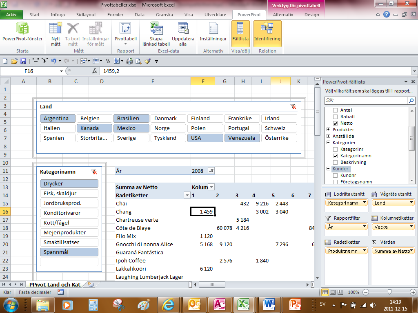This screenshot has width=418, height=313.
Task: Click zoom out minus button
Action: pyautogui.click(x=366, y=292)
